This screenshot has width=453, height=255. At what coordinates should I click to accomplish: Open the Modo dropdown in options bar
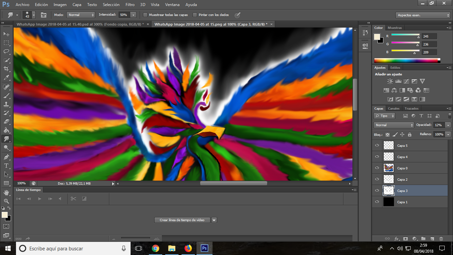(81, 15)
